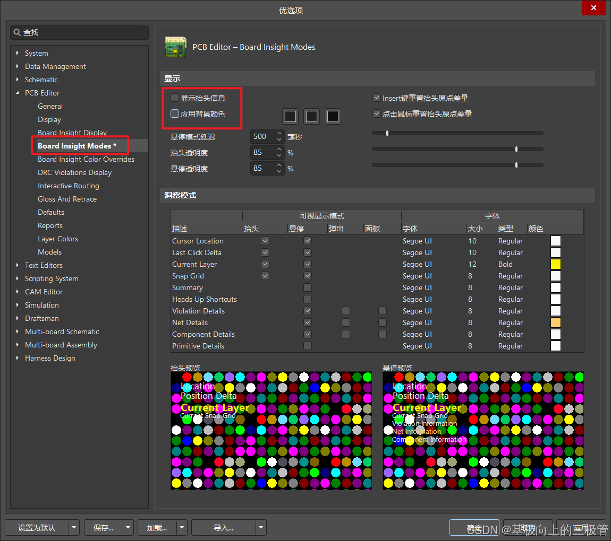
Task: Uncheck Snap Grid 抬头 checkbox
Action: 265,276
